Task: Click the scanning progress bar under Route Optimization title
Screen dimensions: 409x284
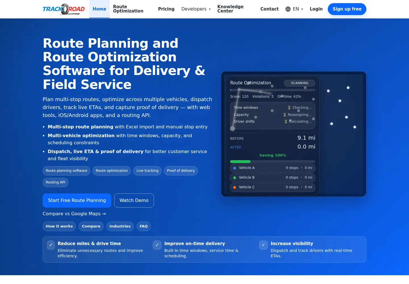Action: pos(273,90)
